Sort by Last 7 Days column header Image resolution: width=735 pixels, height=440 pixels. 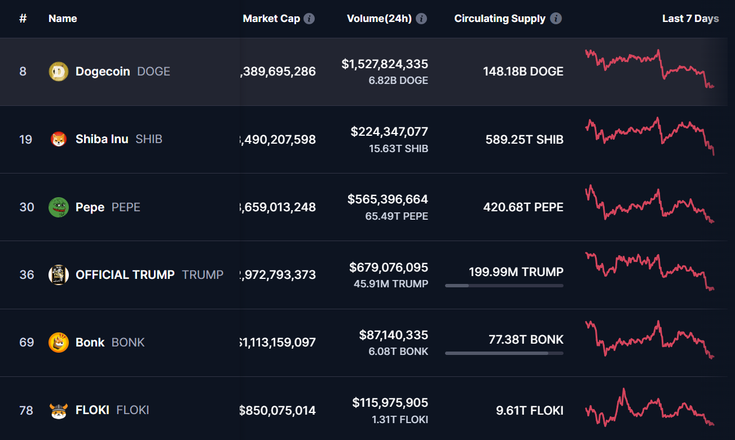pos(690,19)
